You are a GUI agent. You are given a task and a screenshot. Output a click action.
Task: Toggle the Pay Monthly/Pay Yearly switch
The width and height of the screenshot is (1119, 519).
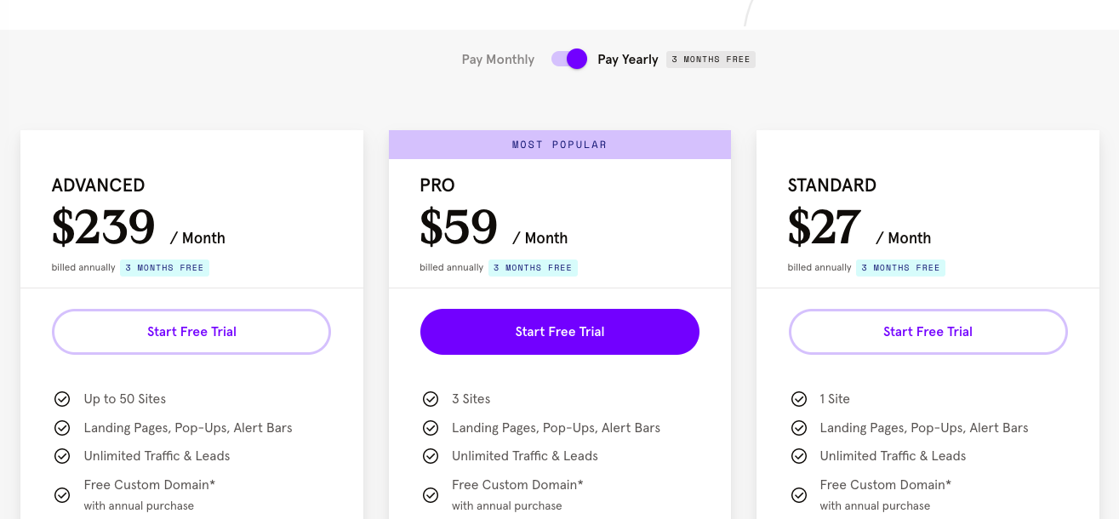[x=569, y=59]
